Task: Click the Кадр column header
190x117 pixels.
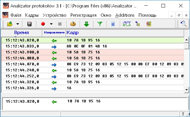Action: coord(125,33)
